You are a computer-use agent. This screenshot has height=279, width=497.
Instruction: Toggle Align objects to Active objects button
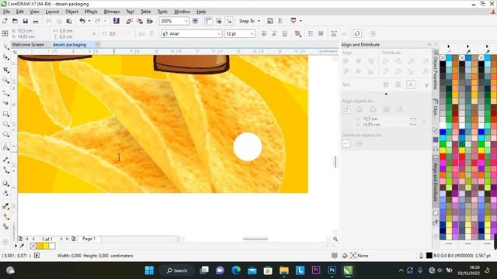[x=346, y=109]
